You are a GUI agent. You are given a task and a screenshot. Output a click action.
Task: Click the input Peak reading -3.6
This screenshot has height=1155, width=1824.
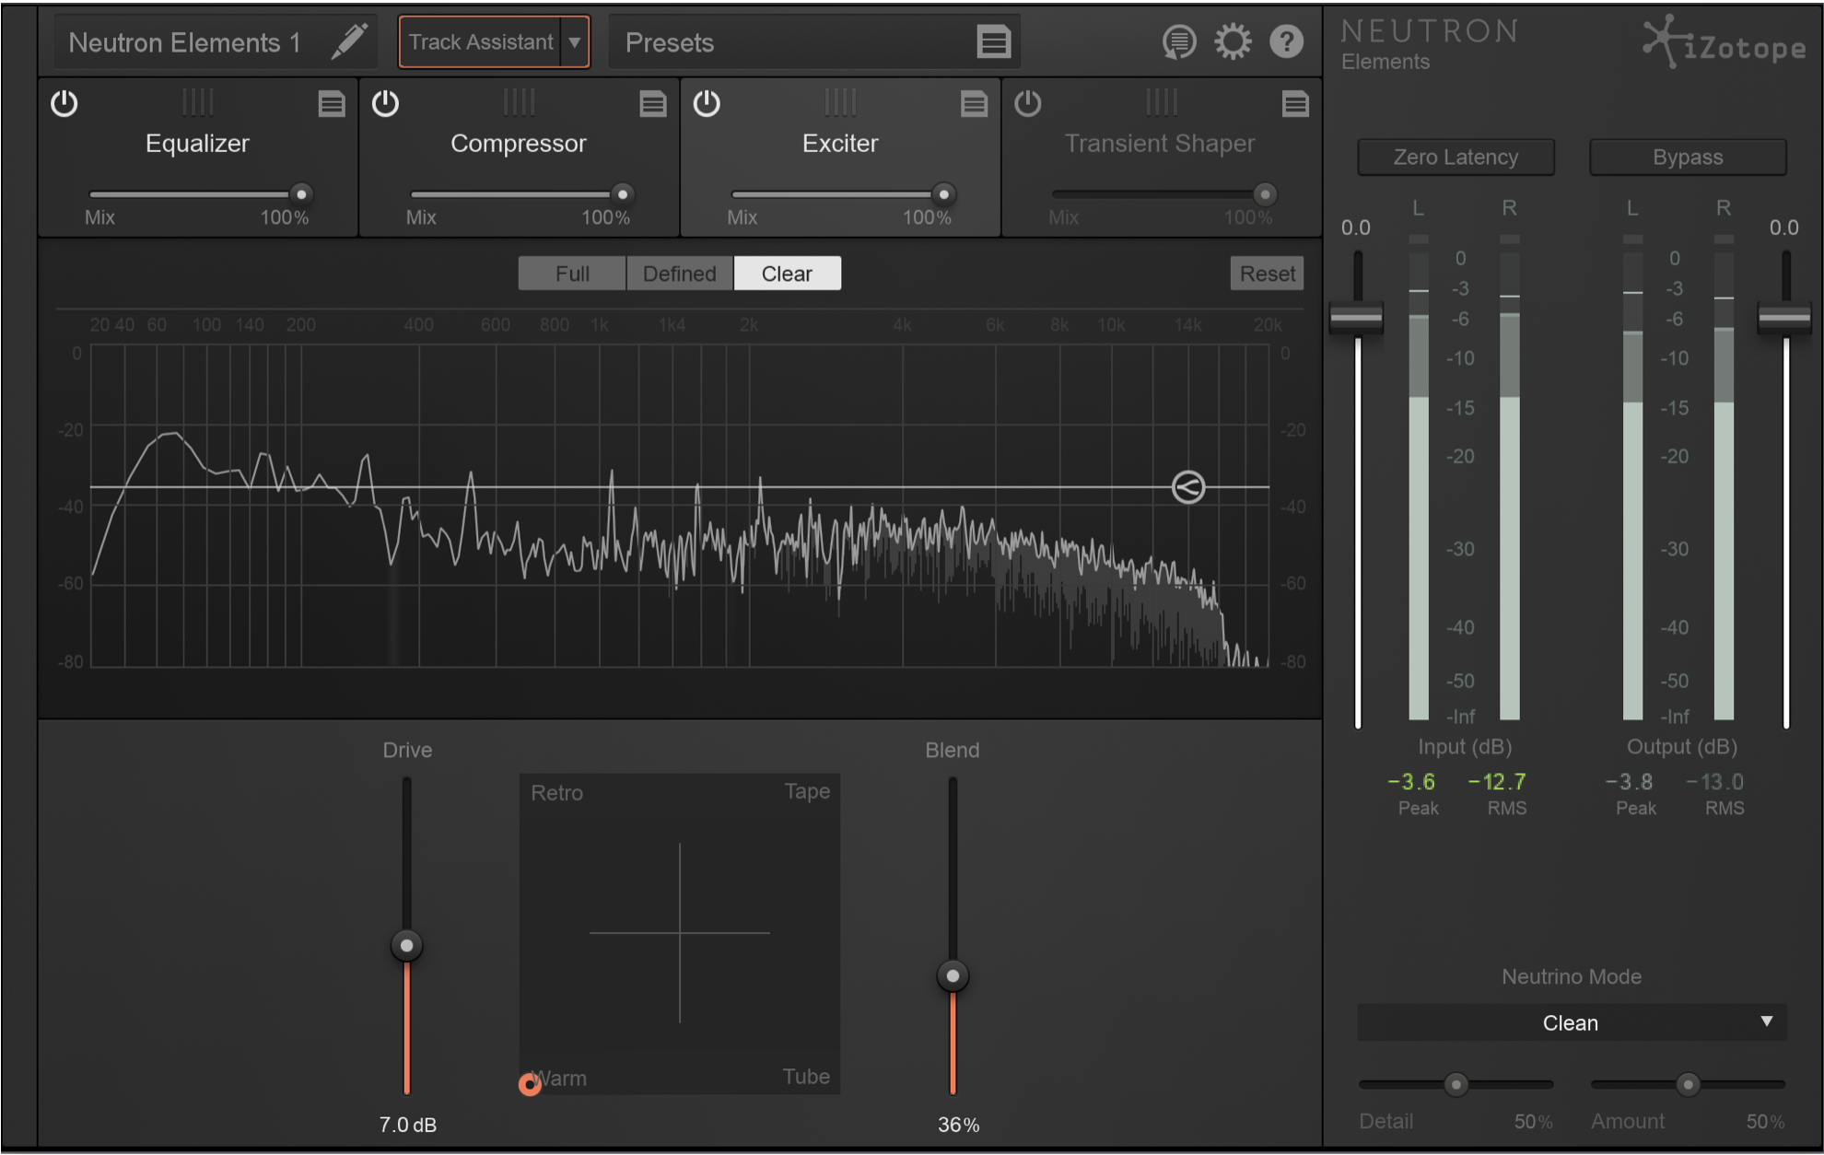[x=1411, y=782]
